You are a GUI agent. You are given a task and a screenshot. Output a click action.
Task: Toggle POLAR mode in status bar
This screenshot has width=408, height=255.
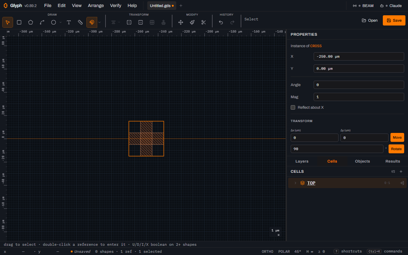tap(284, 251)
